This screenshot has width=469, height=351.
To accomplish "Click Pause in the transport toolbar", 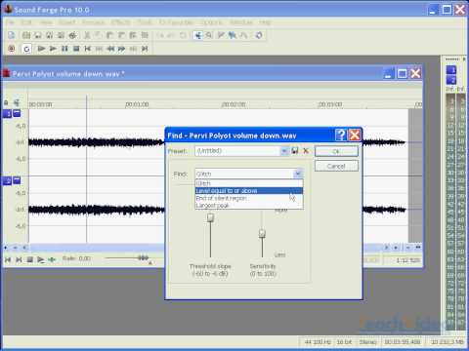I will 64,49.
